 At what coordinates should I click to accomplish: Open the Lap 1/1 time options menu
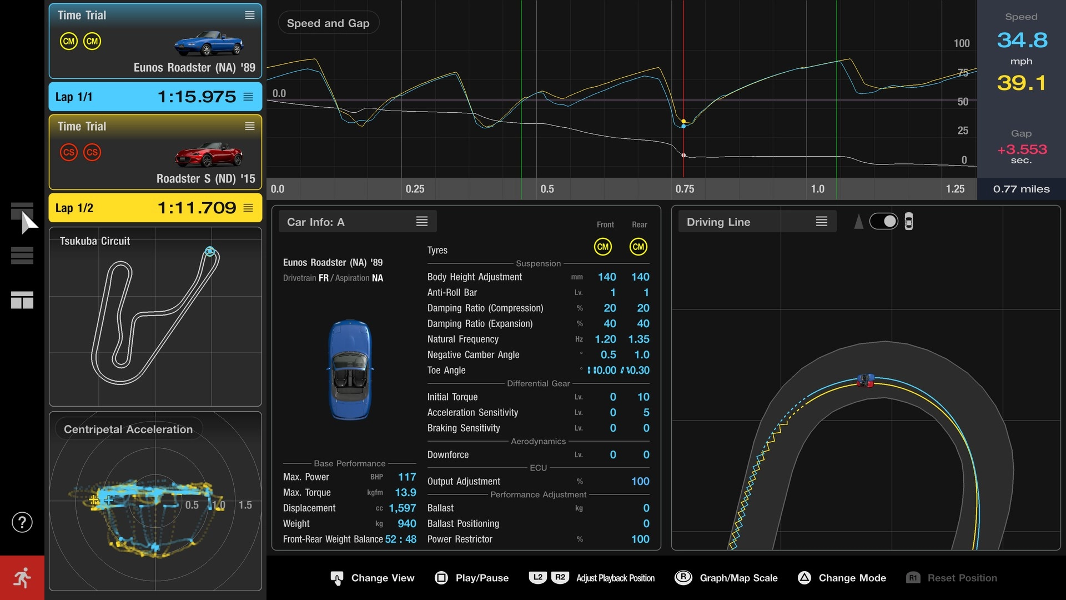pyautogui.click(x=248, y=96)
